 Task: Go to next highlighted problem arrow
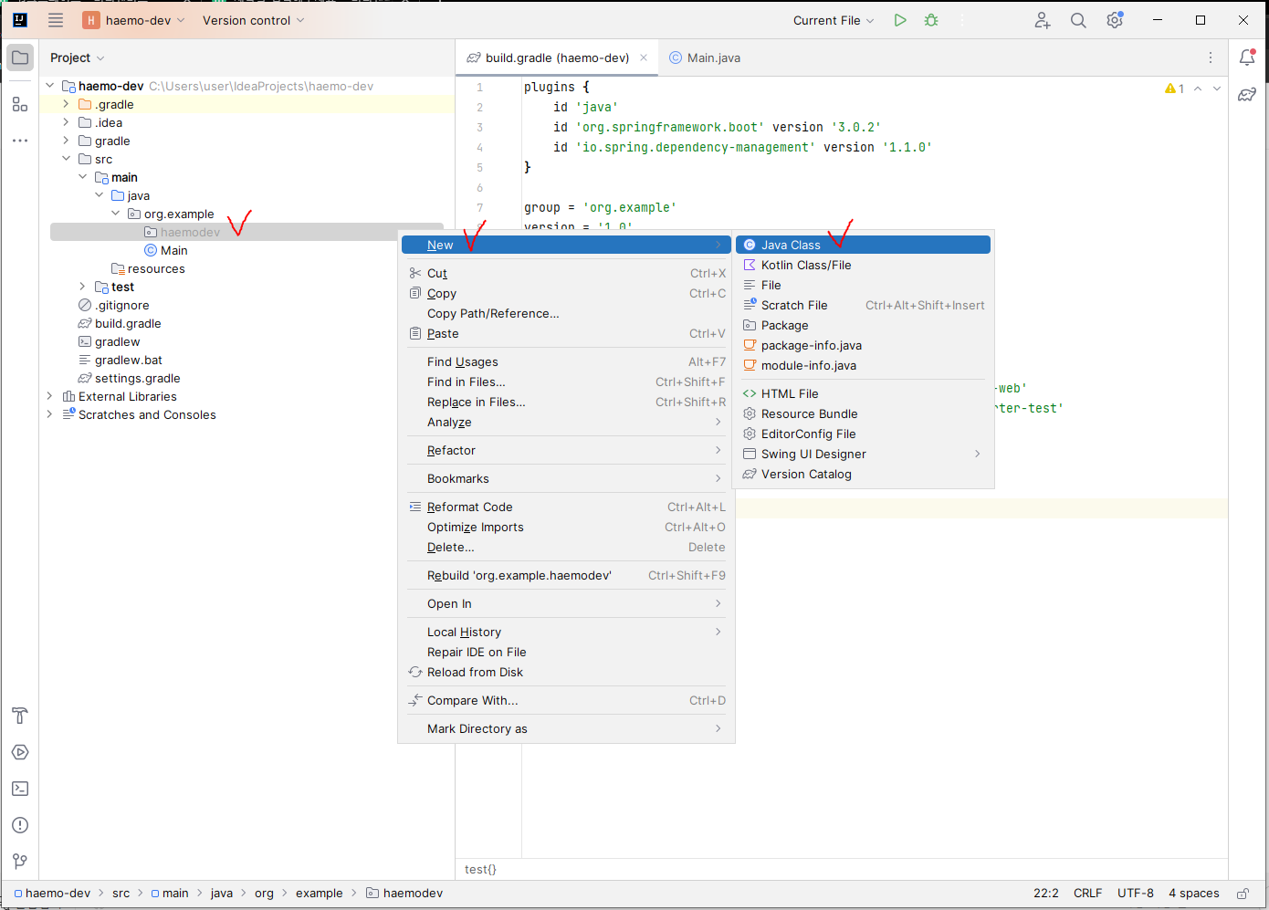(x=1217, y=89)
